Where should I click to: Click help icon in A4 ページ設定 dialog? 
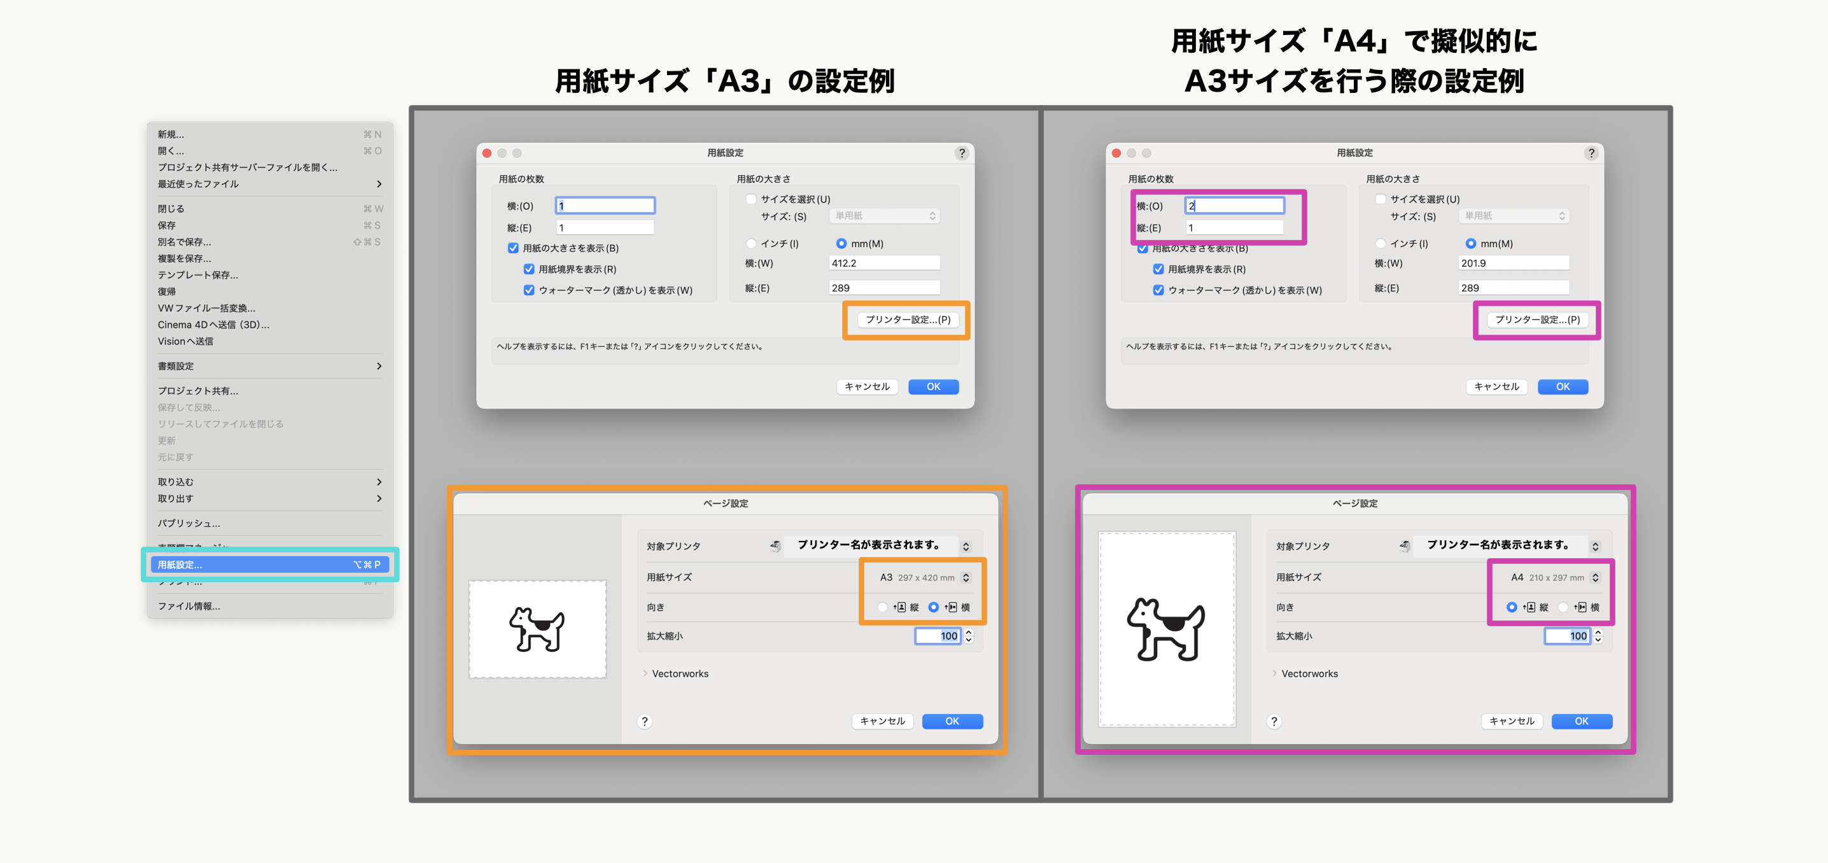(1274, 721)
